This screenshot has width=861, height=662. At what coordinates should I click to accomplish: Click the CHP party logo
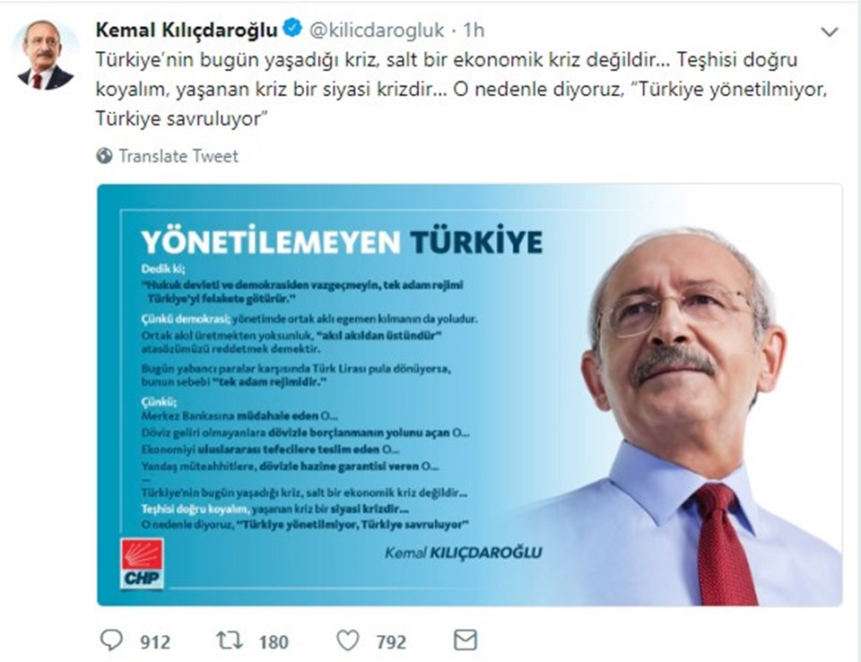[143, 563]
